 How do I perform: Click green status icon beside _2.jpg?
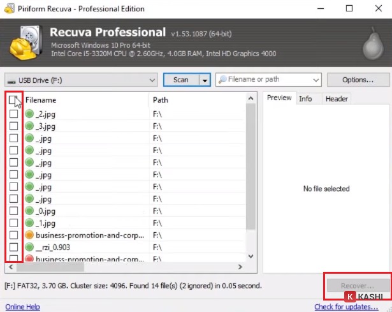point(29,114)
